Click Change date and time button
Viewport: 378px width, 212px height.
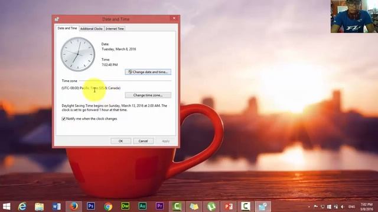point(148,72)
